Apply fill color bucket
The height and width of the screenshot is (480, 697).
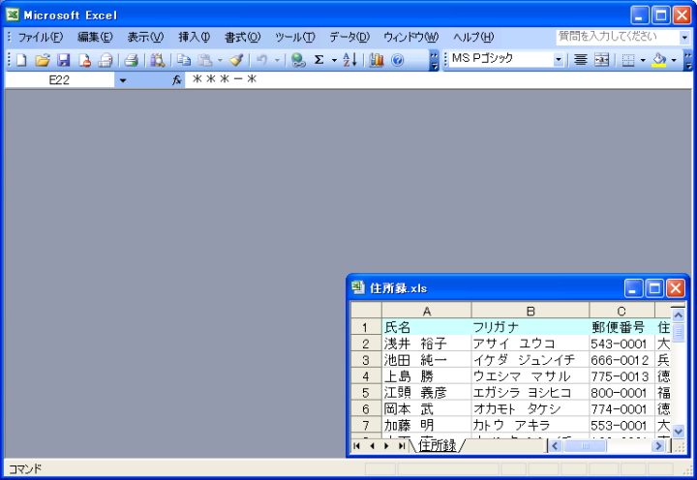(659, 60)
